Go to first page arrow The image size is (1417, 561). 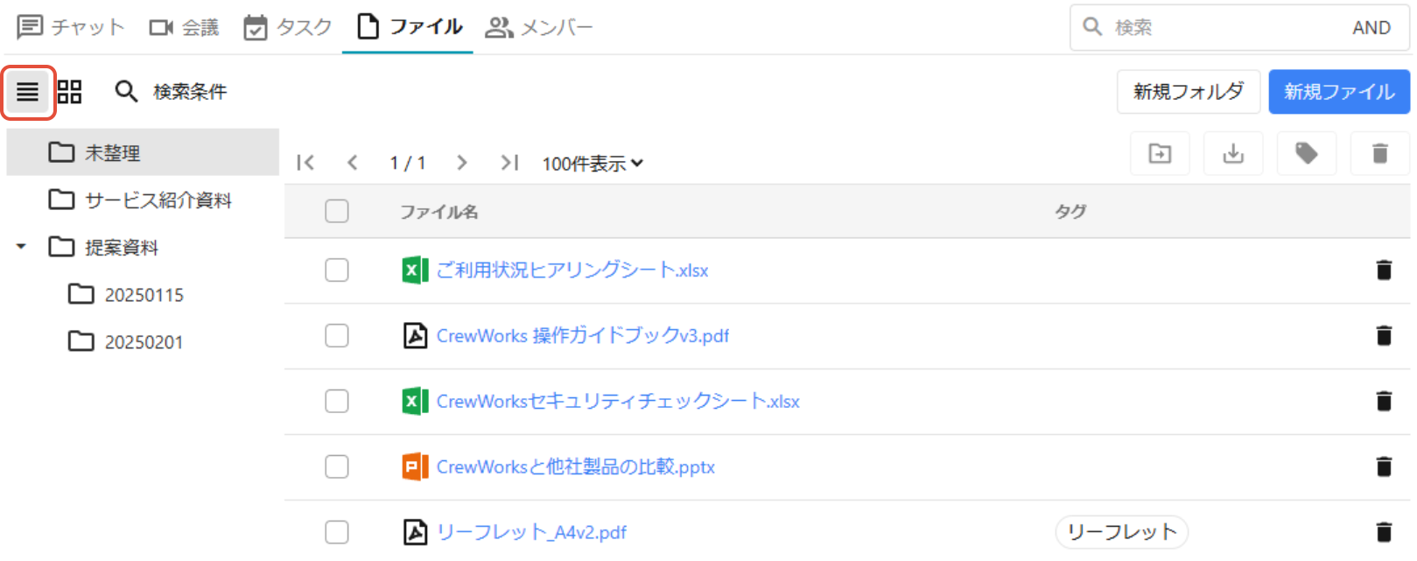pyautogui.click(x=305, y=163)
